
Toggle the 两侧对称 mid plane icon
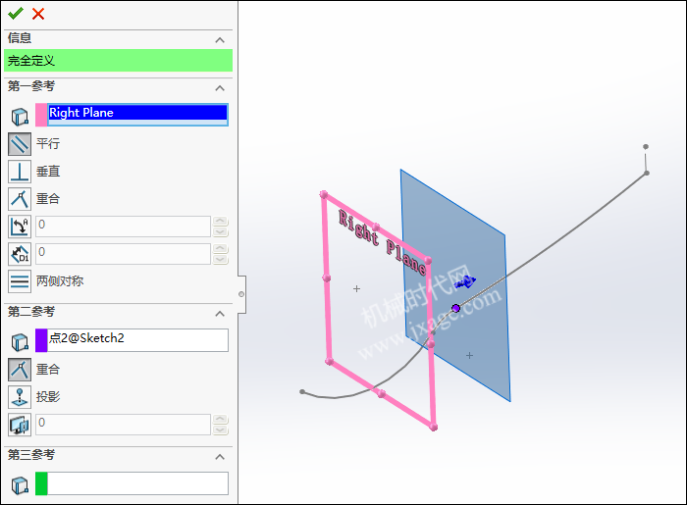[20, 281]
